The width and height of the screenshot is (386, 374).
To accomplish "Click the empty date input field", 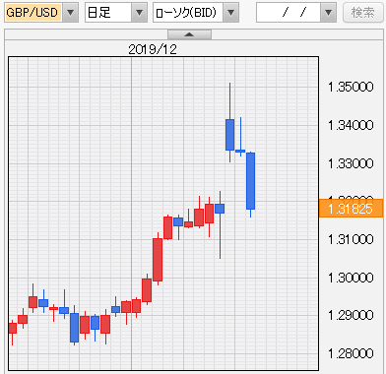I will coord(289,13).
